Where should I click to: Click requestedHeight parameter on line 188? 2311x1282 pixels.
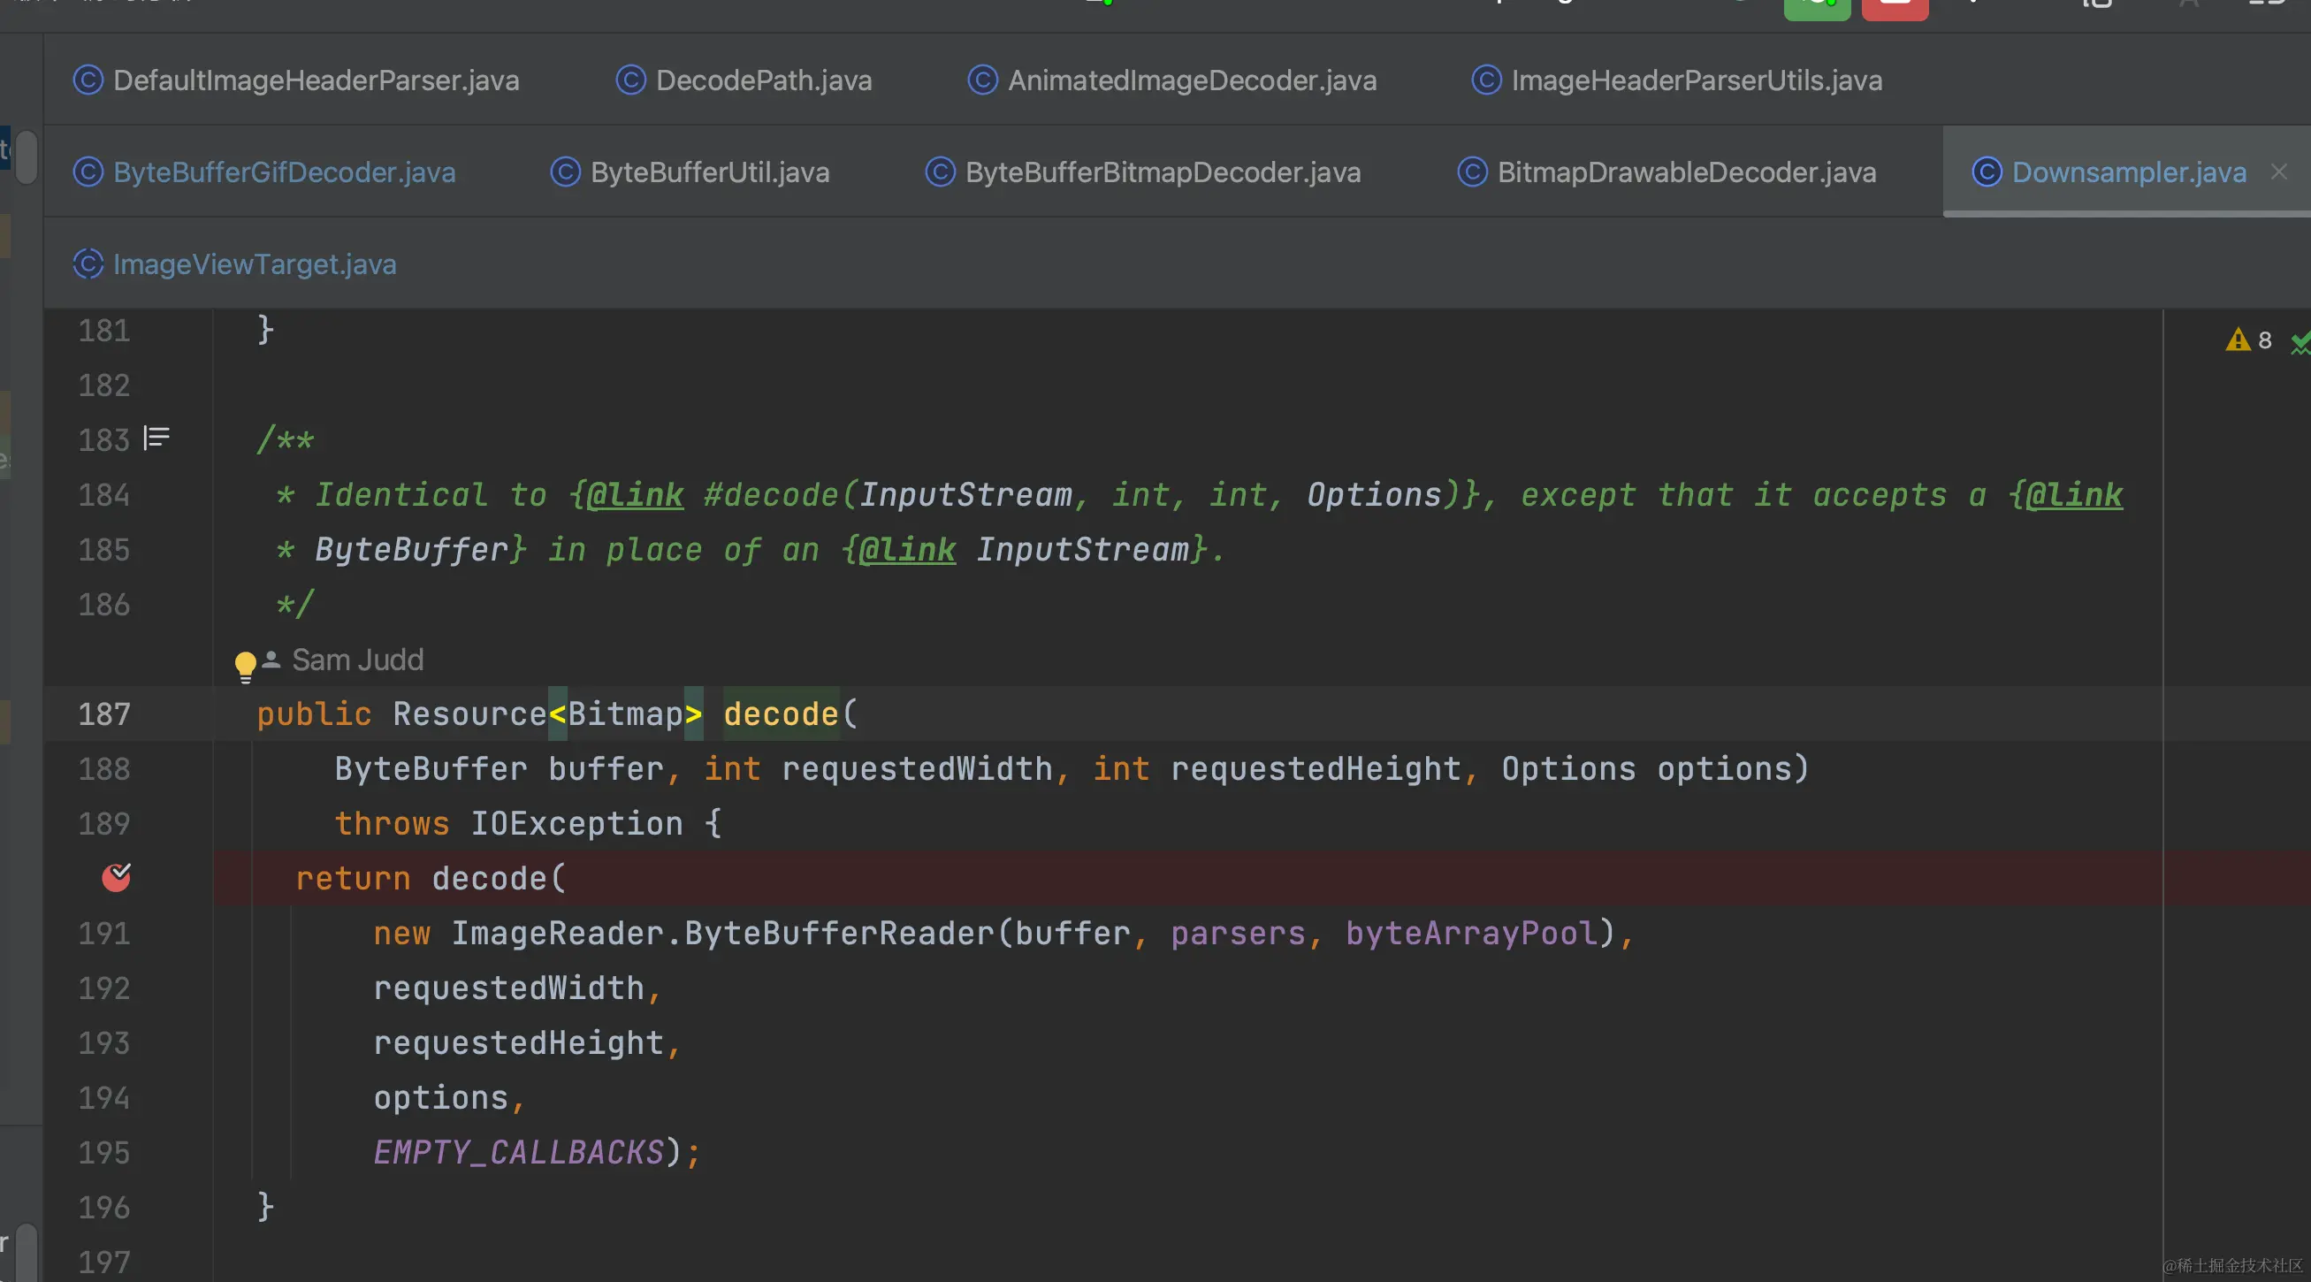coord(1316,769)
